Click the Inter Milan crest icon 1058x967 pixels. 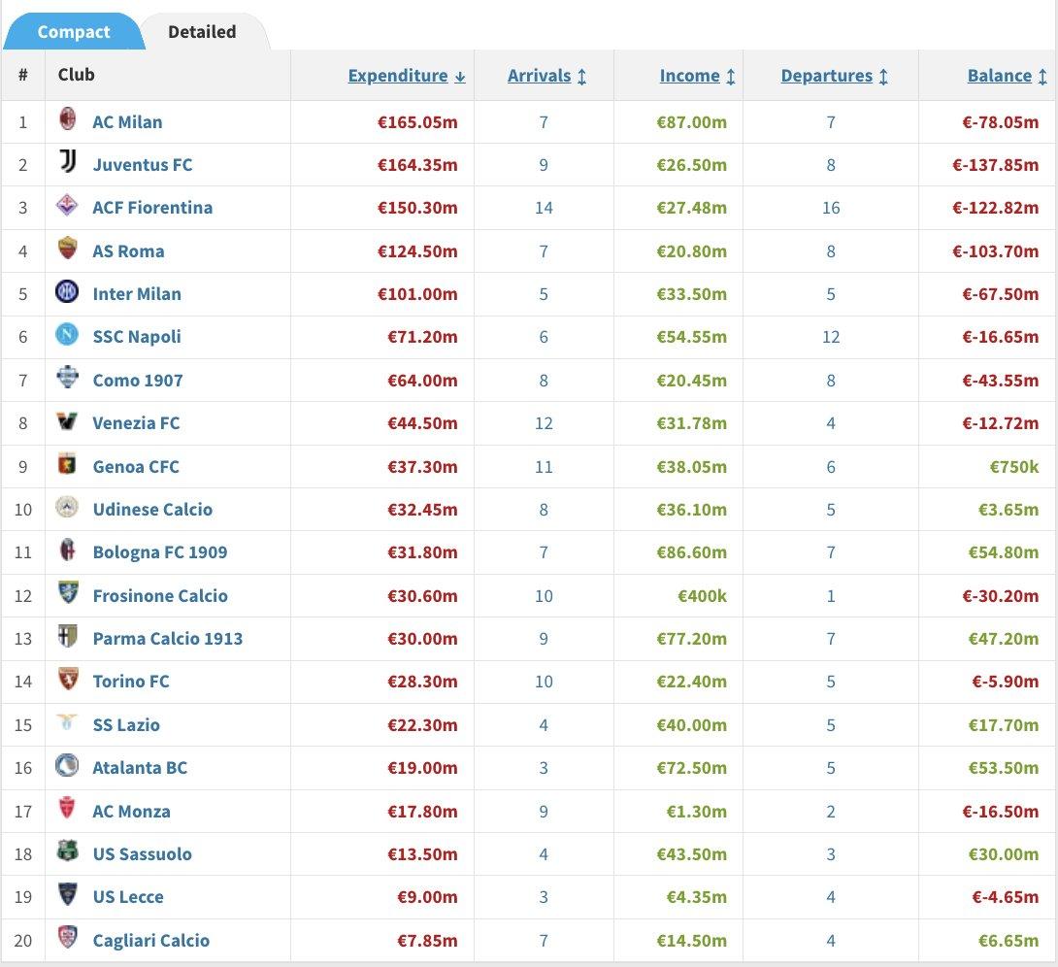(x=67, y=291)
